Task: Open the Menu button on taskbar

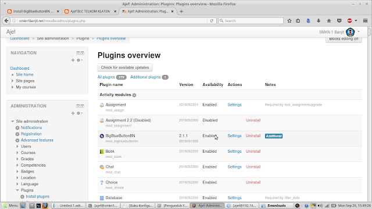Action: coord(10,206)
